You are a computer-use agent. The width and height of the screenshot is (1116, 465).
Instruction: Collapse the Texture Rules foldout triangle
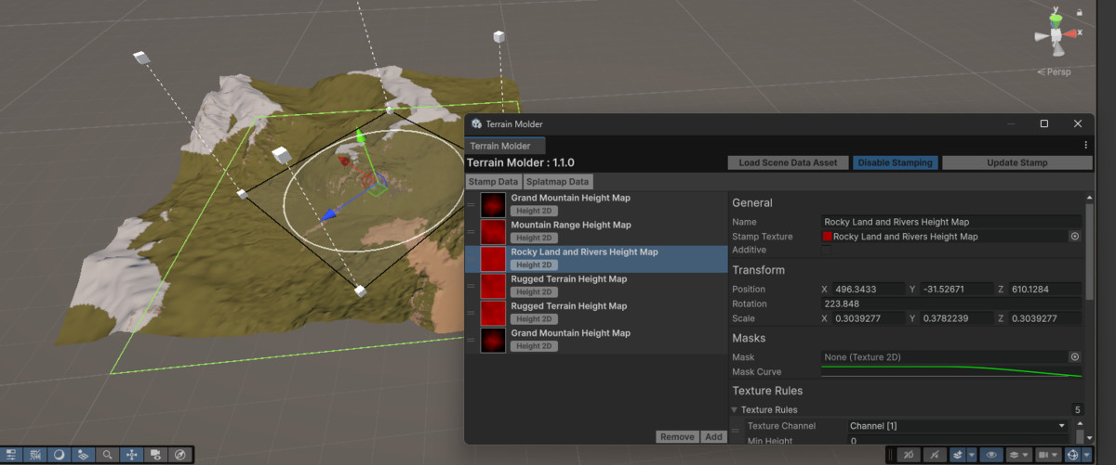click(x=735, y=409)
